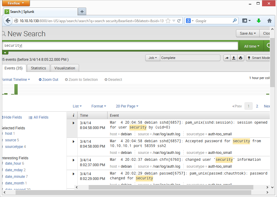Bookmark this page with the star icon
Screen dimensions: 277x197
(168, 21)
